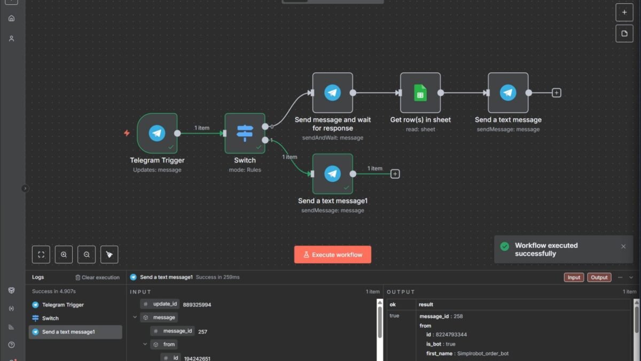Add a node after Send a text message
This screenshot has height=361, width=641.
pos(556,93)
